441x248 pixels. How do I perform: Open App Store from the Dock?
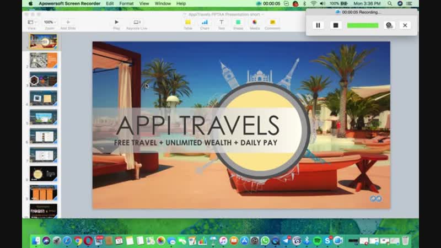pyautogui.click(x=244, y=241)
